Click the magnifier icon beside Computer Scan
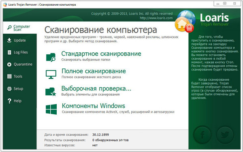 point(9,28)
